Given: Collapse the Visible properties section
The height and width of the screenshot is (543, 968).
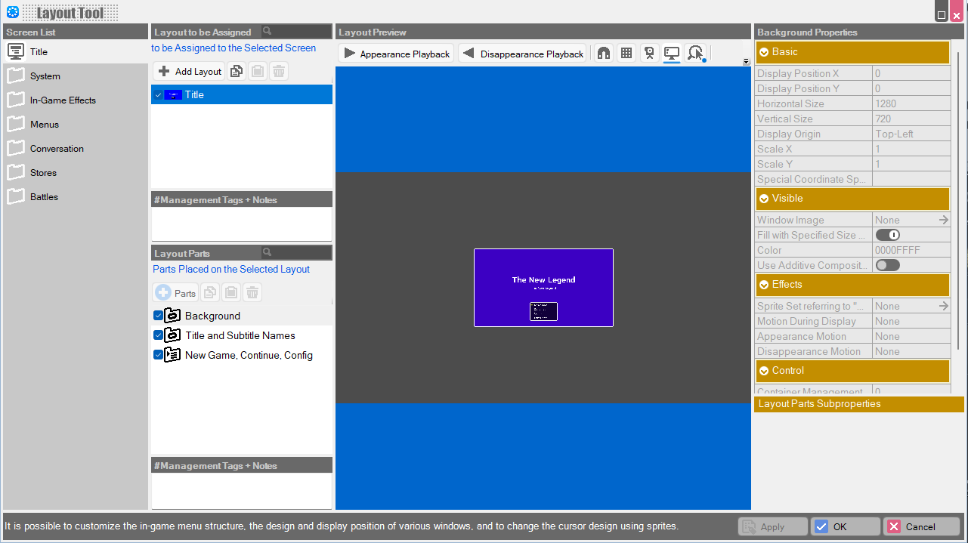Looking at the screenshot, I should click(x=764, y=199).
